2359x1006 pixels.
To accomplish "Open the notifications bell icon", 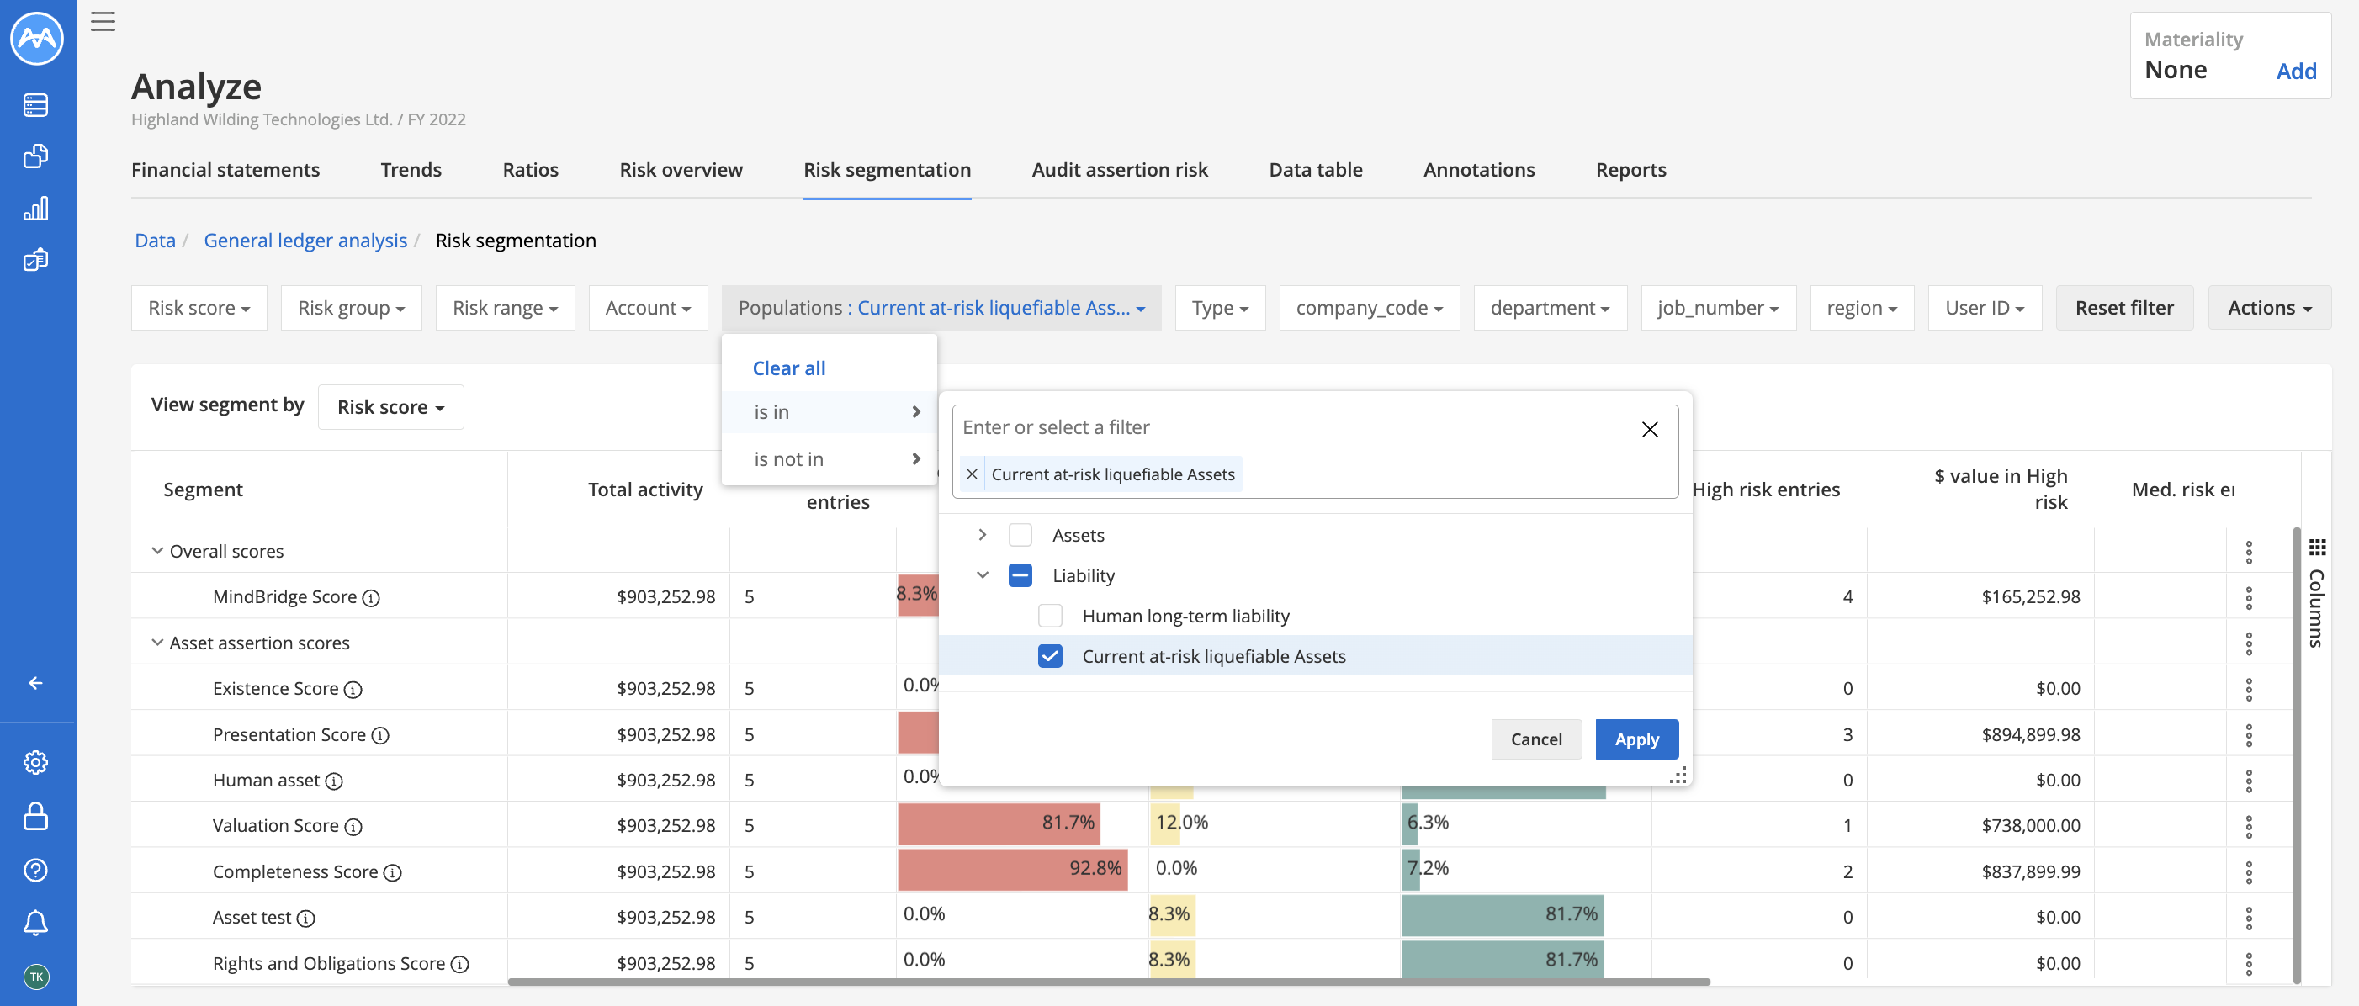I will [35, 923].
